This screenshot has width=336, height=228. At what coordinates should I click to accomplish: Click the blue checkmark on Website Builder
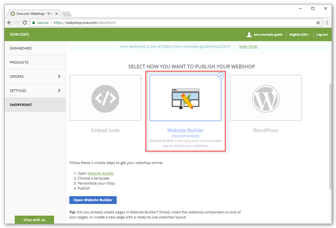[221, 76]
